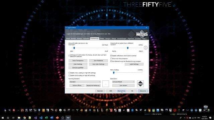This screenshot has width=214, height=120.
Task: Enable 'Disable menu scaling on high DPI settings'
Action: click(x=69, y=73)
